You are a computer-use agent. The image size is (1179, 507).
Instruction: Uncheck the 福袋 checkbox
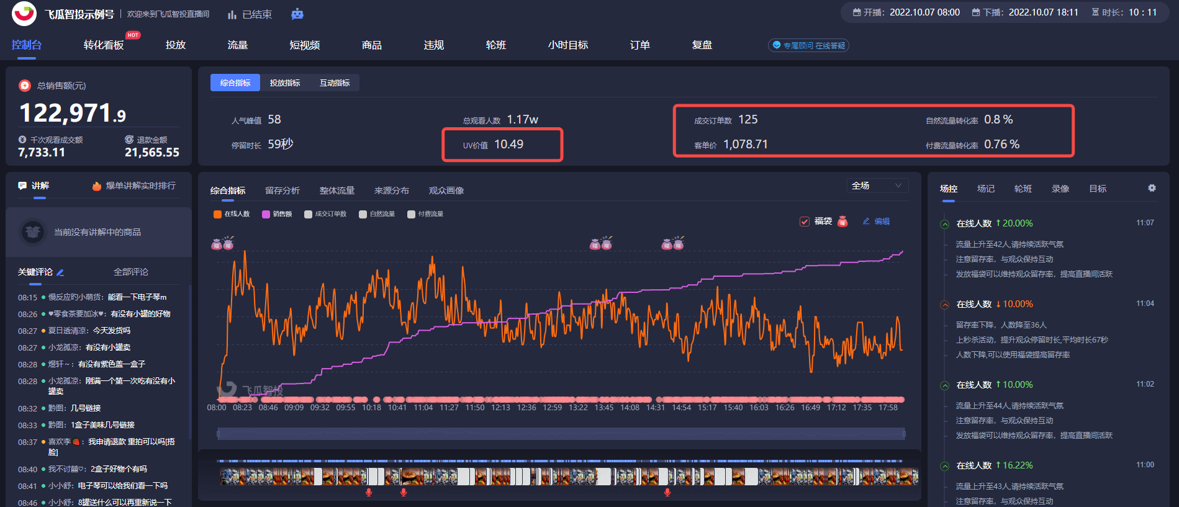click(x=805, y=222)
